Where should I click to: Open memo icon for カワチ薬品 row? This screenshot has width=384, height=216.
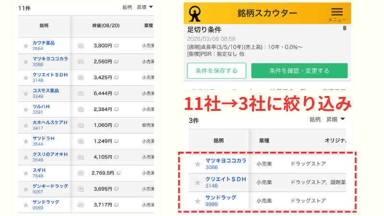pyautogui.click(x=81, y=46)
